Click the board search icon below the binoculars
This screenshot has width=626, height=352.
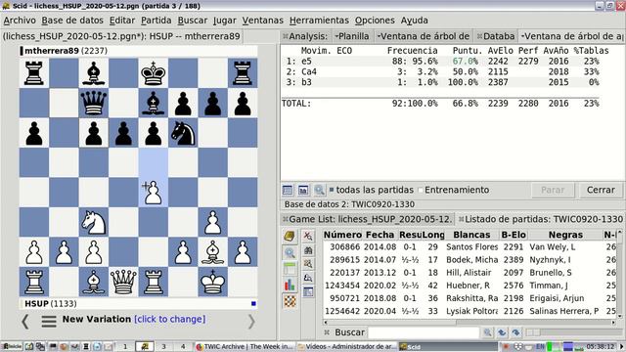tap(308, 264)
